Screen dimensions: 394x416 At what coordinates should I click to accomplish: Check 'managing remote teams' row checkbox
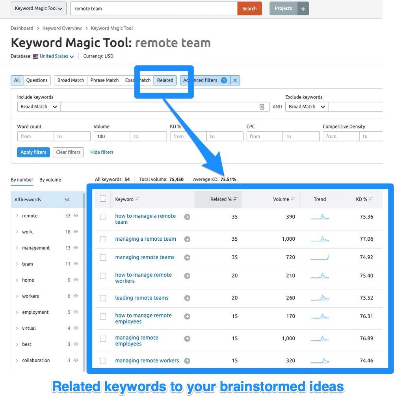click(x=103, y=257)
